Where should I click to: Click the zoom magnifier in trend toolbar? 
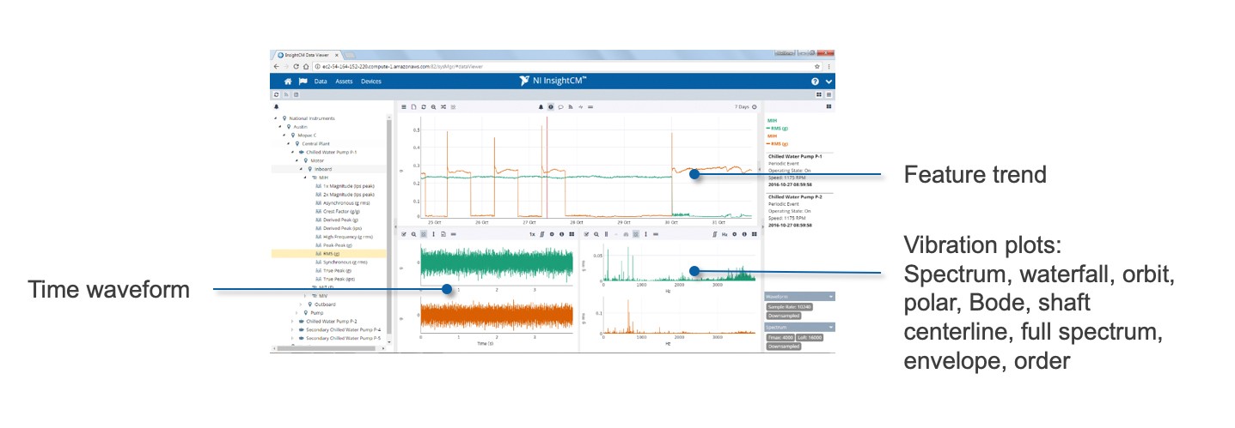pyautogui.click(x=433, y=107)
